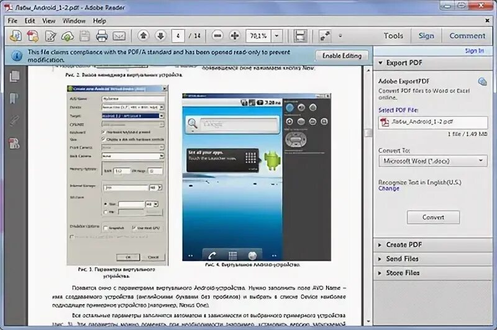
Task: Click the virtual device dialog screenshot in document
Action: point(117,175)
